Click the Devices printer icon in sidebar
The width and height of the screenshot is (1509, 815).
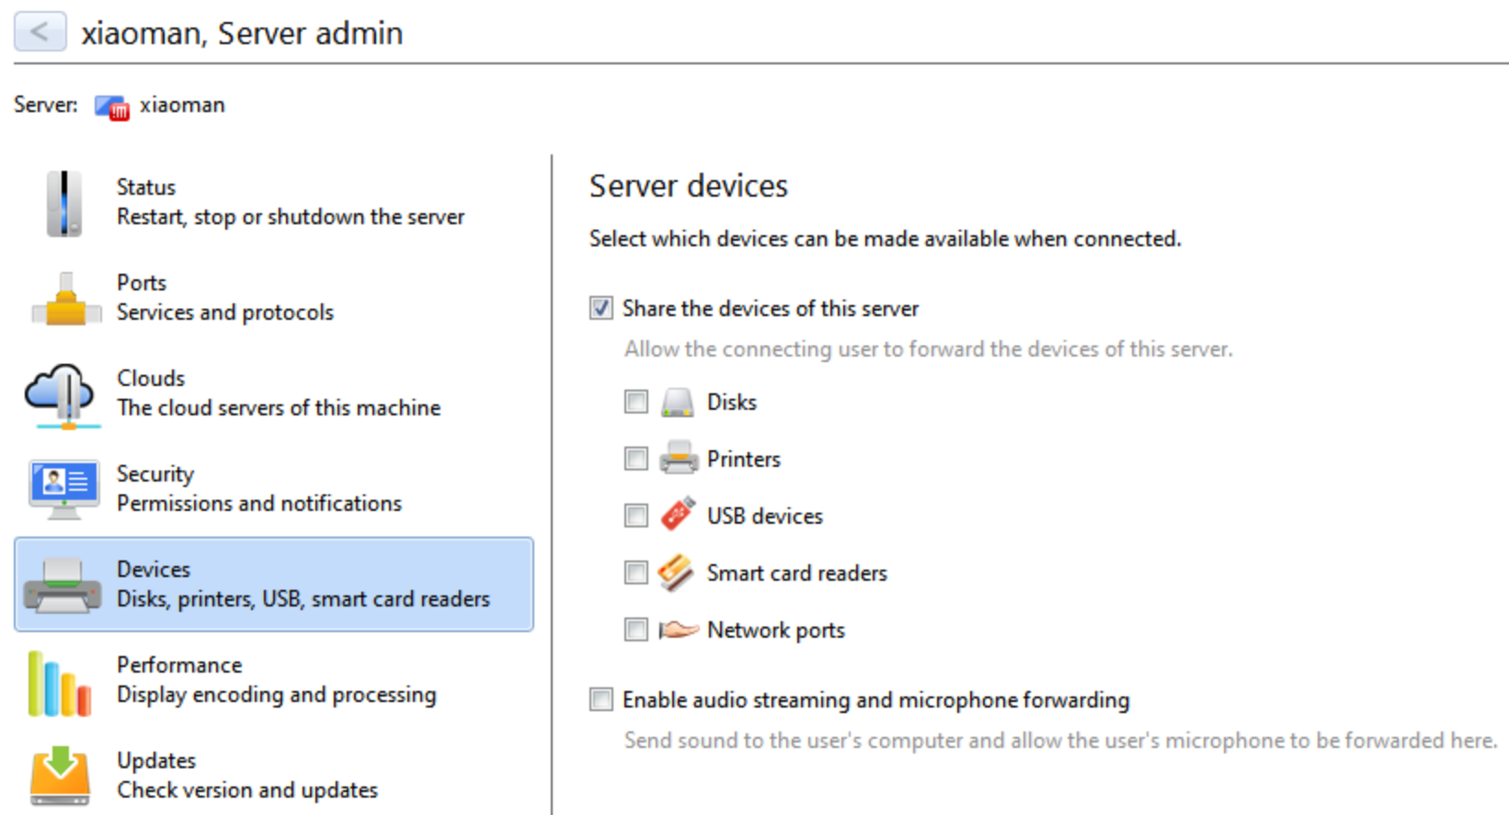63,585
